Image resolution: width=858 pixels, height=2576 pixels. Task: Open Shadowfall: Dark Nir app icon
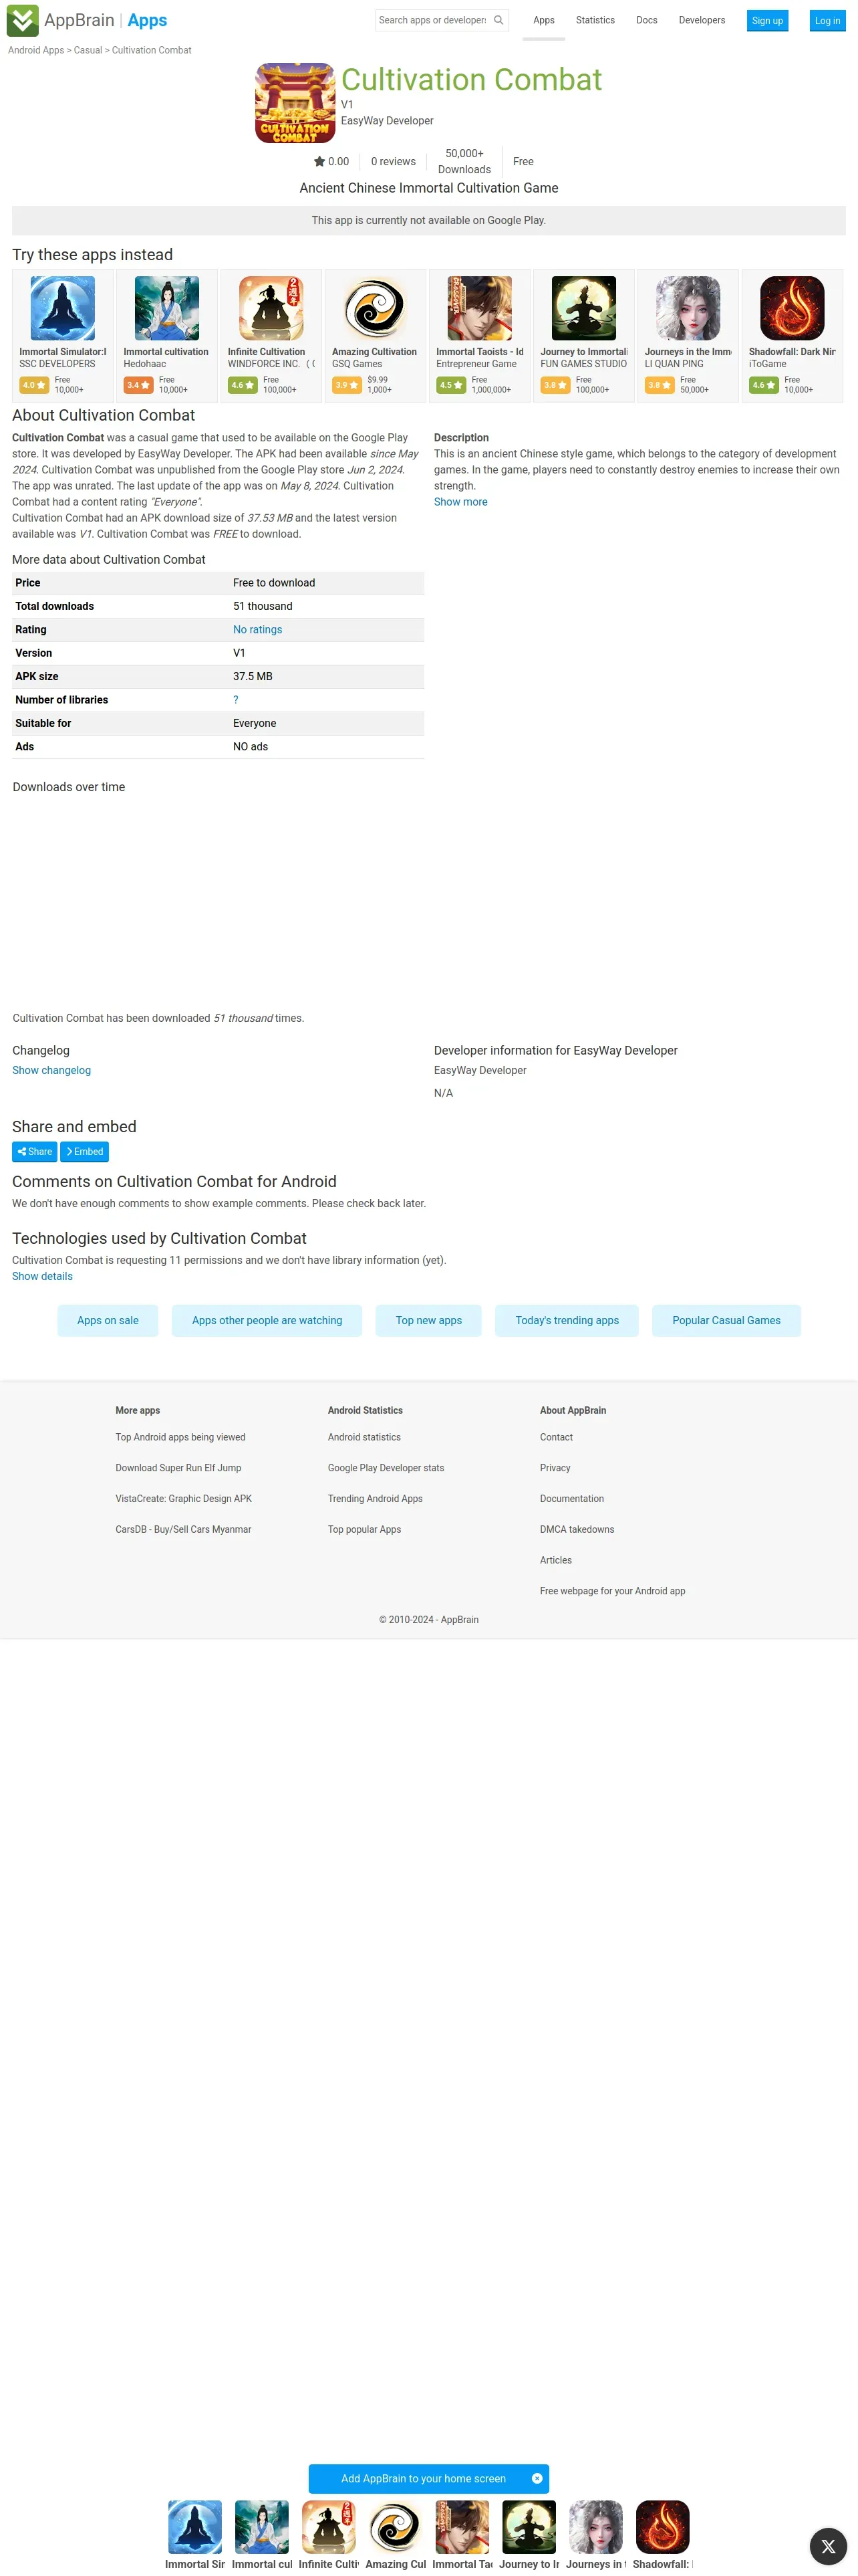pos(792,308)
